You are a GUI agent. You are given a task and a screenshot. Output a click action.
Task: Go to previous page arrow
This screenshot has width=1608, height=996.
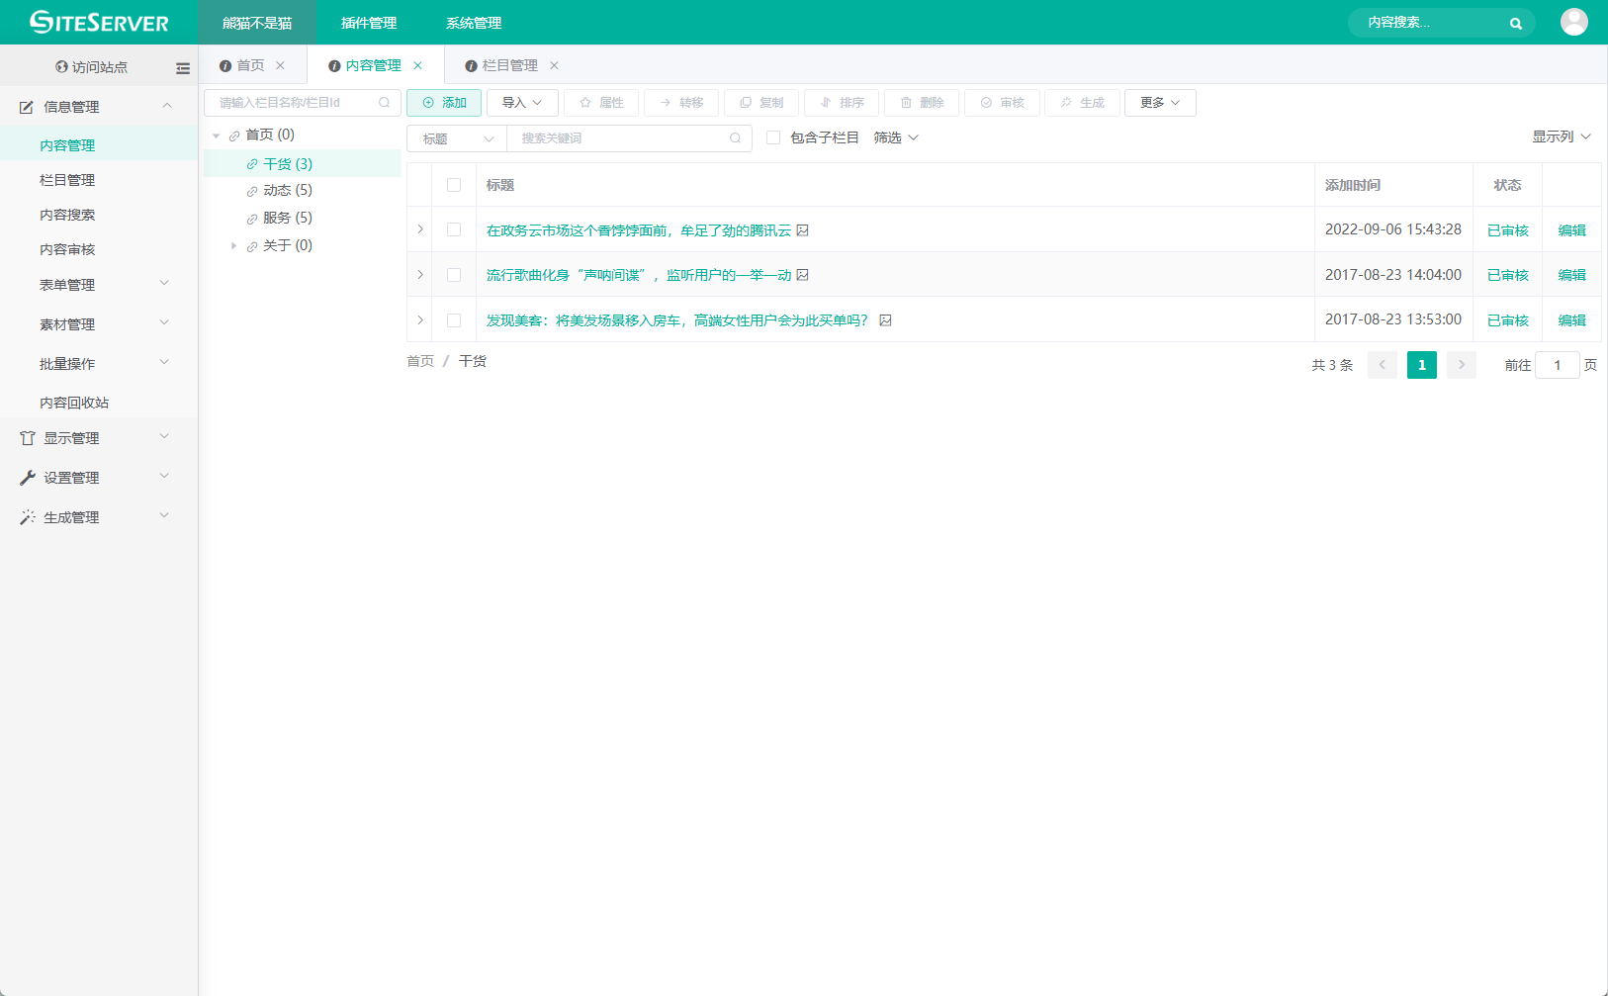1383,365
